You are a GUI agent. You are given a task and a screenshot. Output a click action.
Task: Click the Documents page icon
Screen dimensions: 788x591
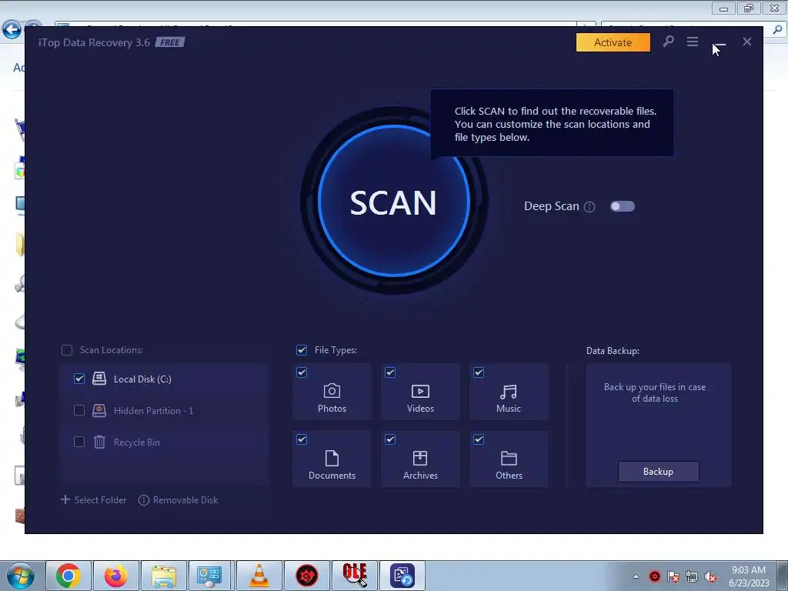(x=332, y=458)
